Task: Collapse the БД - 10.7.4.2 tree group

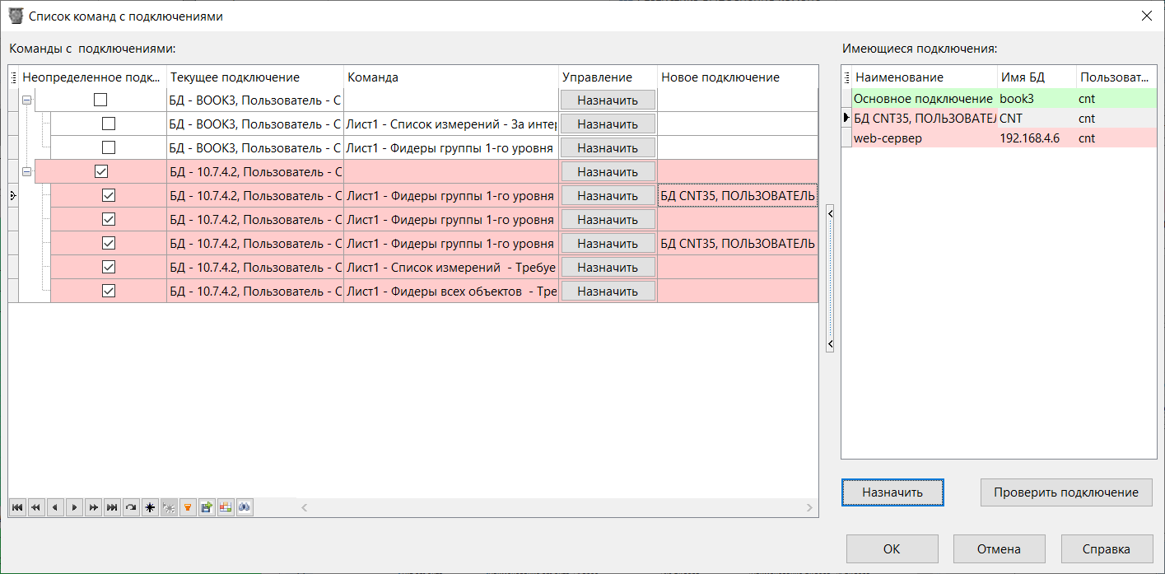Action: pos(26,172)
